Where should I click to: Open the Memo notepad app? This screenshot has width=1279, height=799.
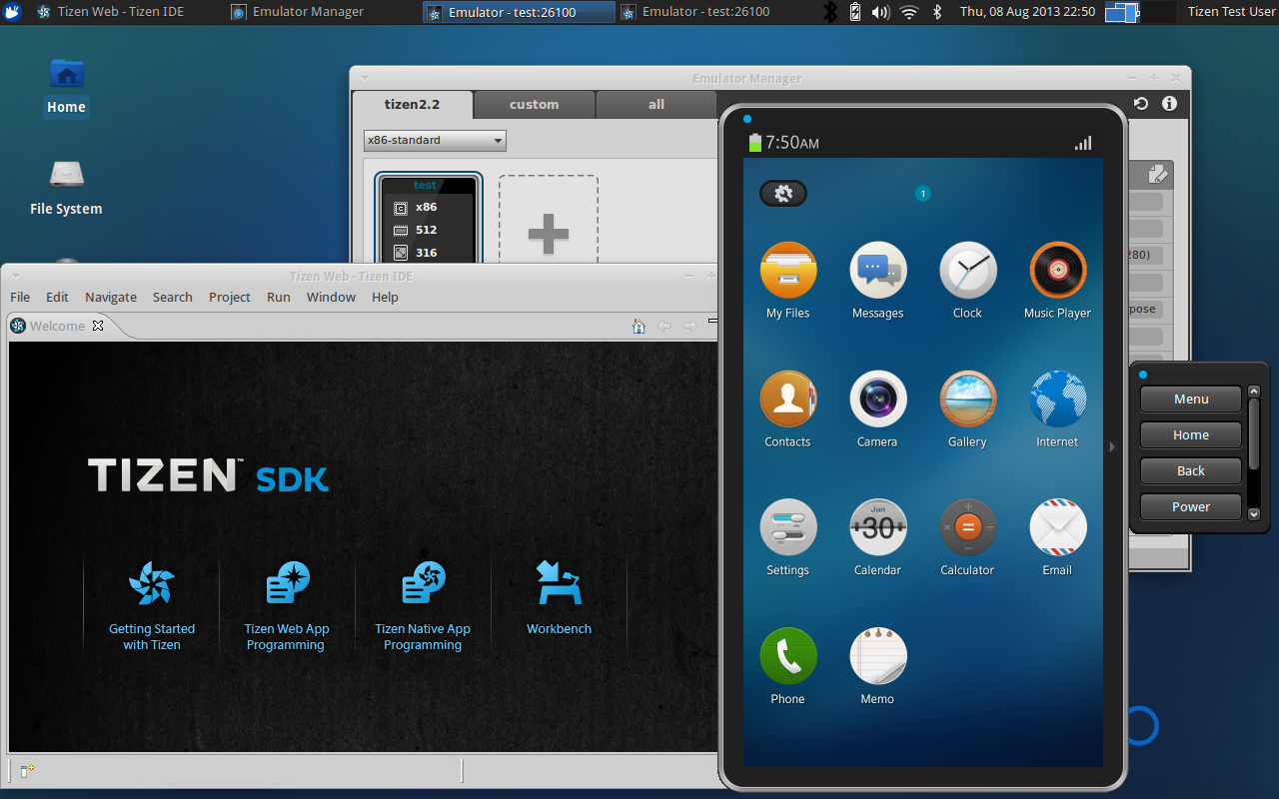[x=878, y=657]
